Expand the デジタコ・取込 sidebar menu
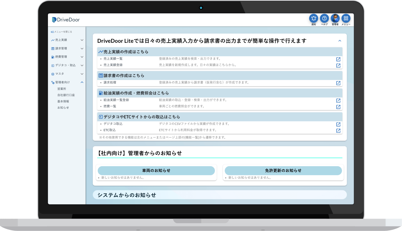 coord(82,65)
